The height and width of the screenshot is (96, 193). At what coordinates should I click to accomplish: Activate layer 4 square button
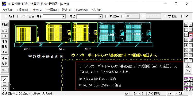[186, 45]
